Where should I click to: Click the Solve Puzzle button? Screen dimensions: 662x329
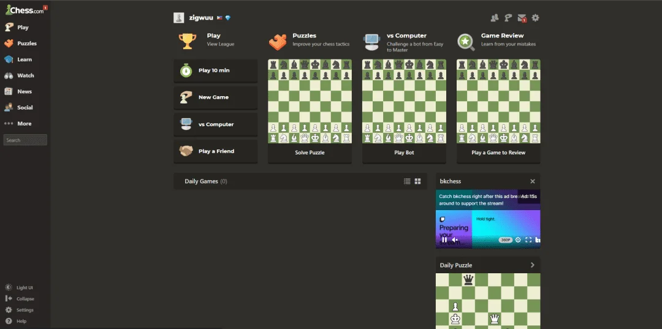[310, 153]
